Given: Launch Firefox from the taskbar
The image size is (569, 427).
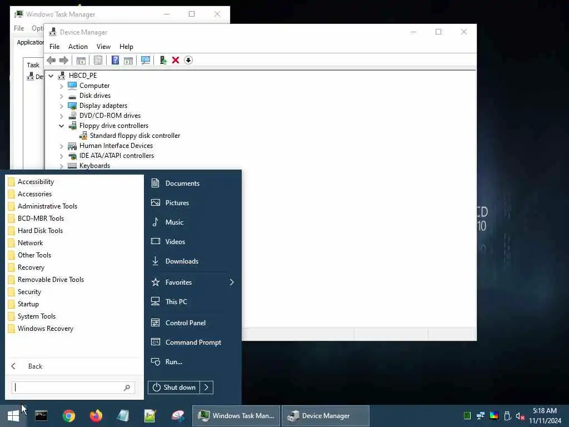Looking at the screenshot, I should tap(96, 416).
